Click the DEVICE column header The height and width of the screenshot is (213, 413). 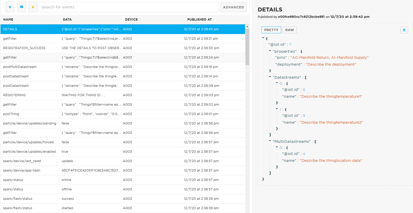coord(131,20)
